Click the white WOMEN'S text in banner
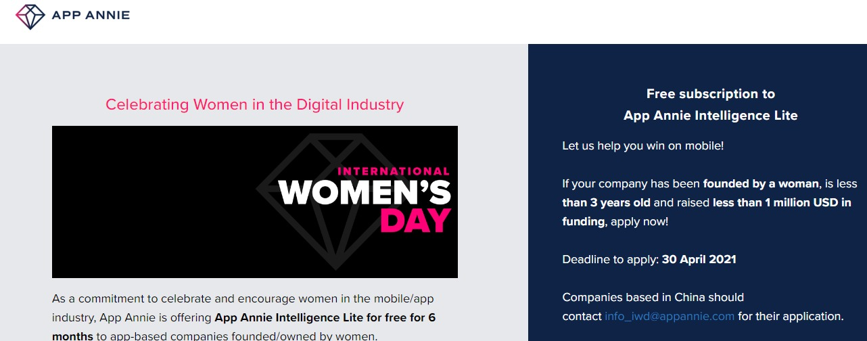867x341 pixels. 365,193
